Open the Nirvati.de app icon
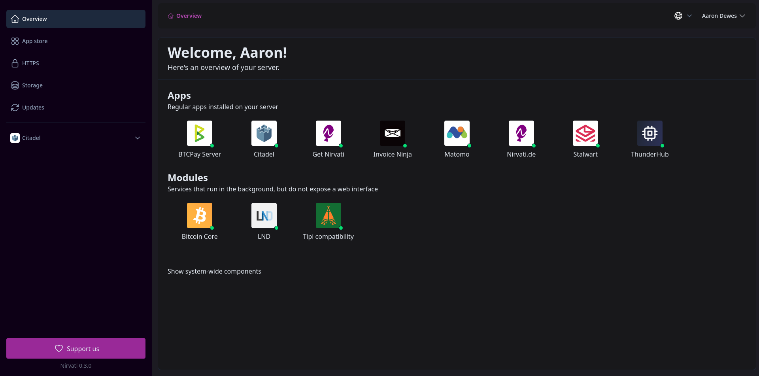This screenshot has width=759, height=376. [521, 133]
